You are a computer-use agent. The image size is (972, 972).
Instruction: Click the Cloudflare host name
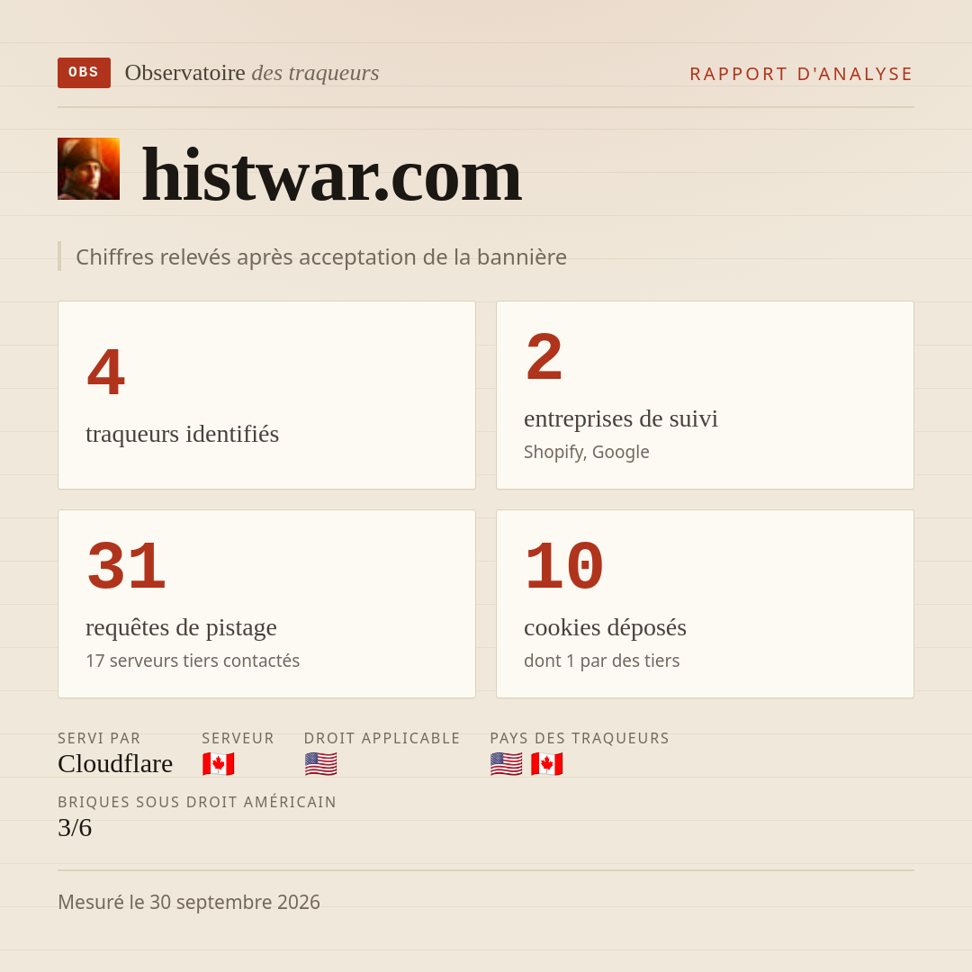coord(115,764)
